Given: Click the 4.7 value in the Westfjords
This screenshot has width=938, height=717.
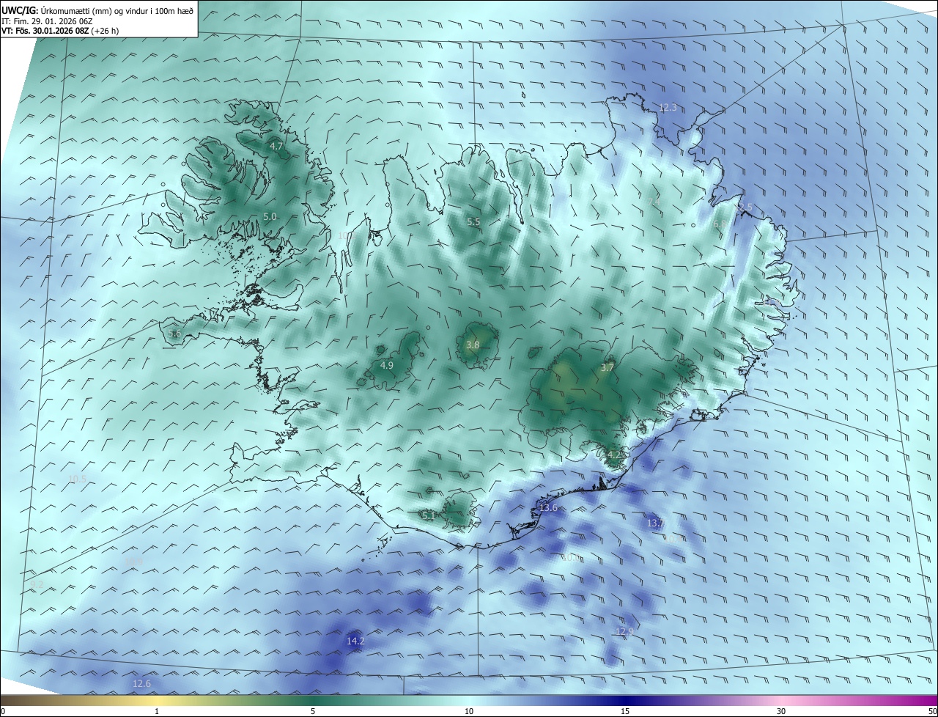Looking at the screenshot, I should pyautogui.click(x=276, y=147).
